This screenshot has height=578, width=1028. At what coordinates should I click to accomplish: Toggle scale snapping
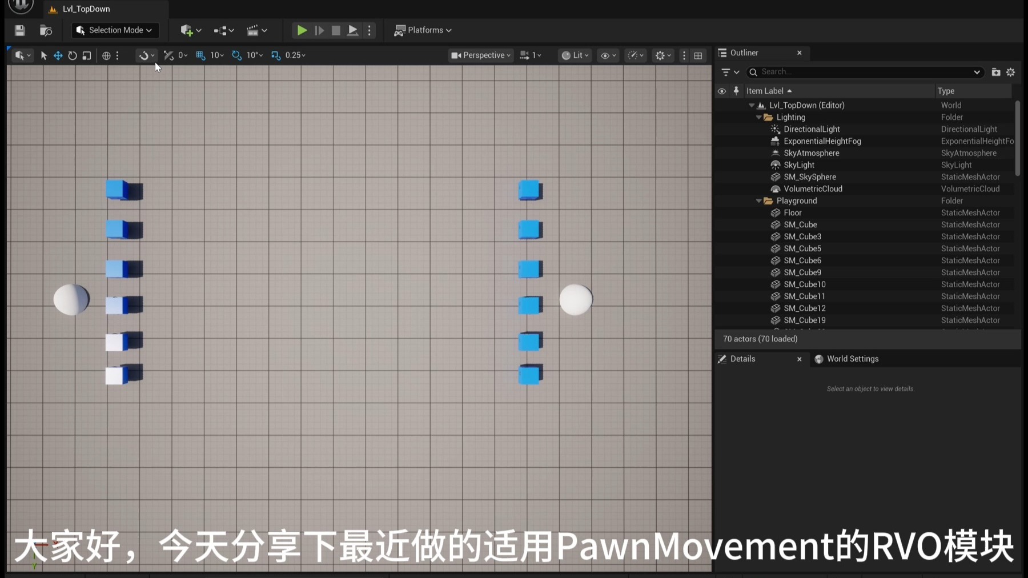(276, 55)
